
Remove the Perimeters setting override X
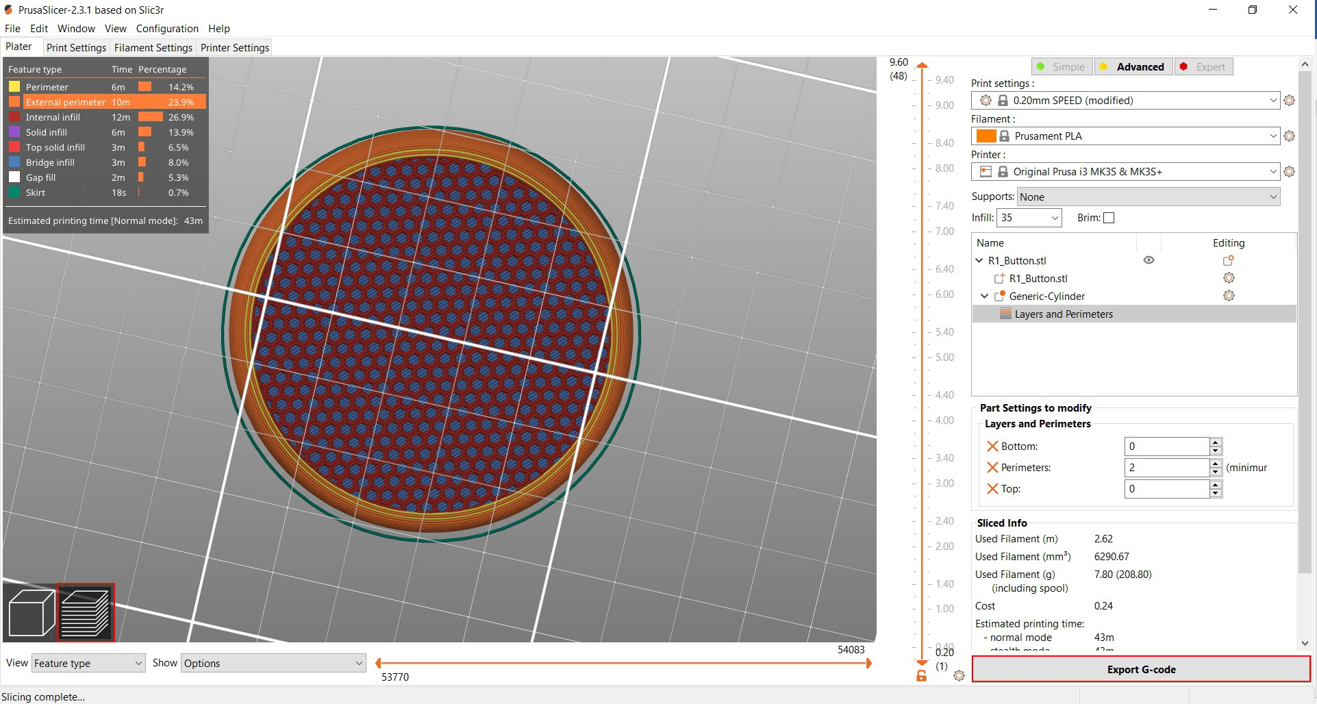pos(992,468)
